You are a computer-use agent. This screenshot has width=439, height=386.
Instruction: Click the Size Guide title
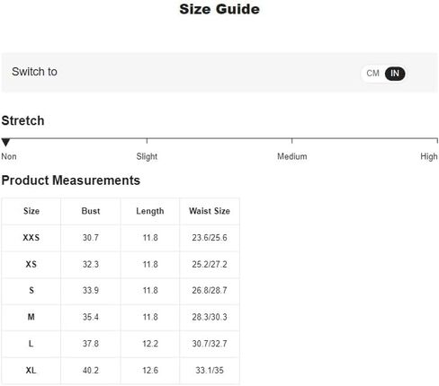tap(219, 9)
